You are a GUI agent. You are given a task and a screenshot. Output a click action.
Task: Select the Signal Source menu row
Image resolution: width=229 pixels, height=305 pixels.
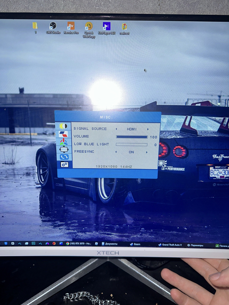(115, 129)
